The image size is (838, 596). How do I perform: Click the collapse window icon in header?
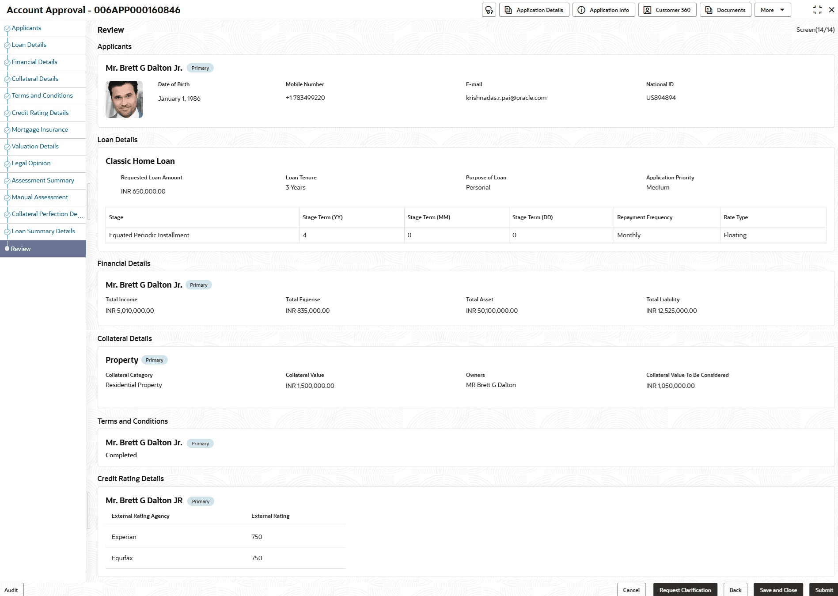817,10
